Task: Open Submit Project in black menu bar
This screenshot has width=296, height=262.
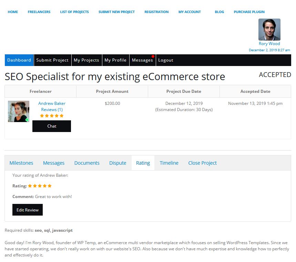Action: point(52,60)
